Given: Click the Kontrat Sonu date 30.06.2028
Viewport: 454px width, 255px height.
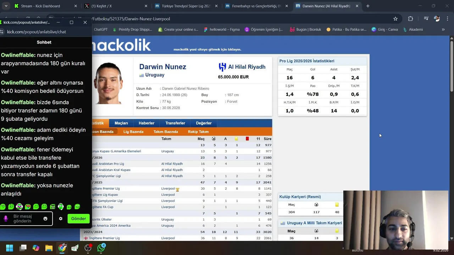Looking at the screenshot, I should [x=171, y=108].
